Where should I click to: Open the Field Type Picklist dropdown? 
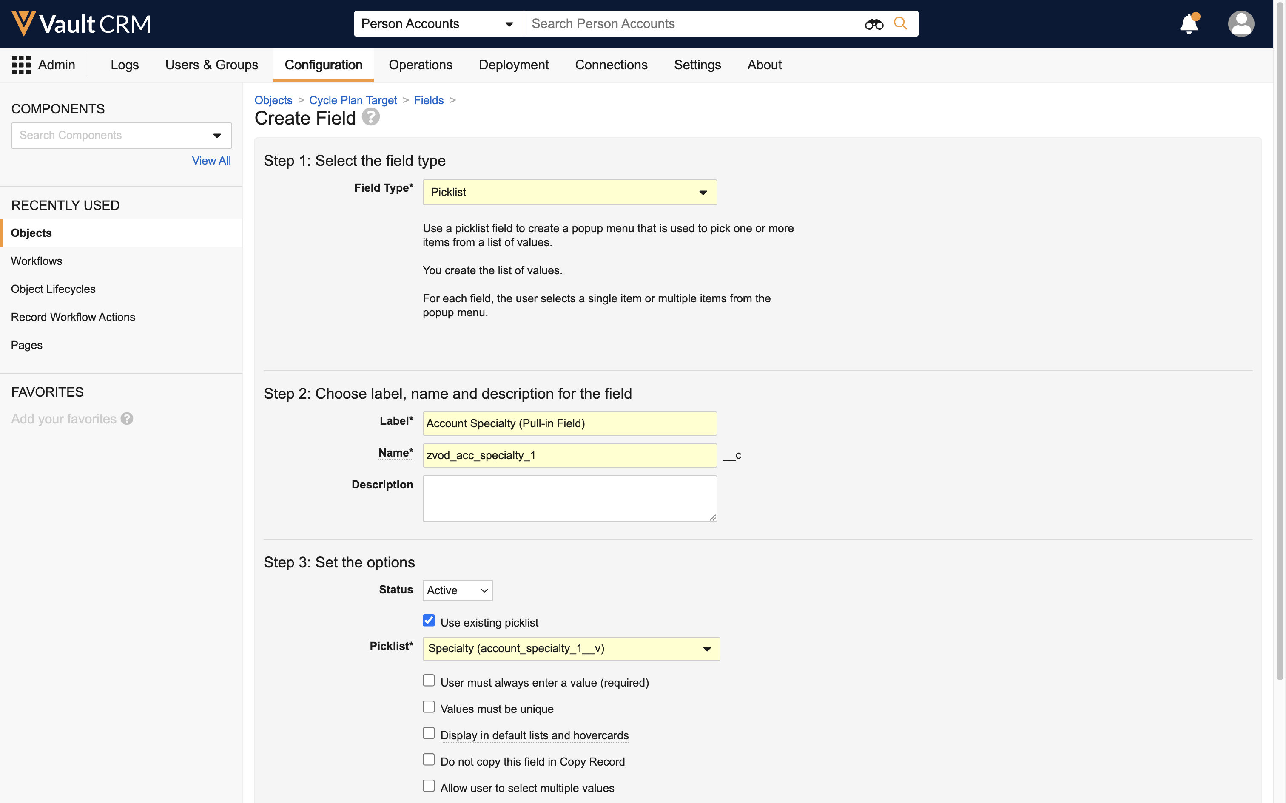pyautogui.click(x=569, y=192)
